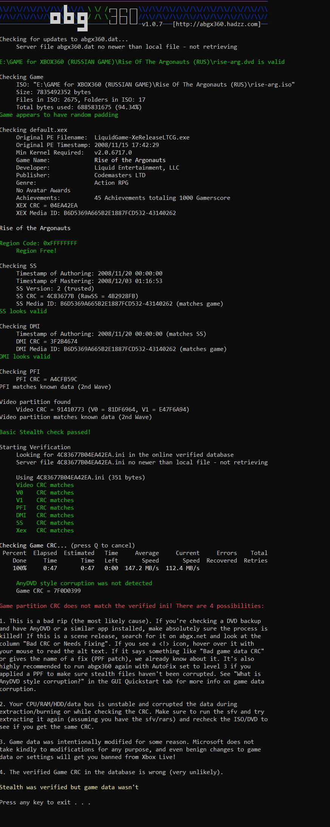The height and width of the screenshot is (827, 330).
Task: Click publisher 'Codemasters LTD'
Action: click(x=120, y=175)
